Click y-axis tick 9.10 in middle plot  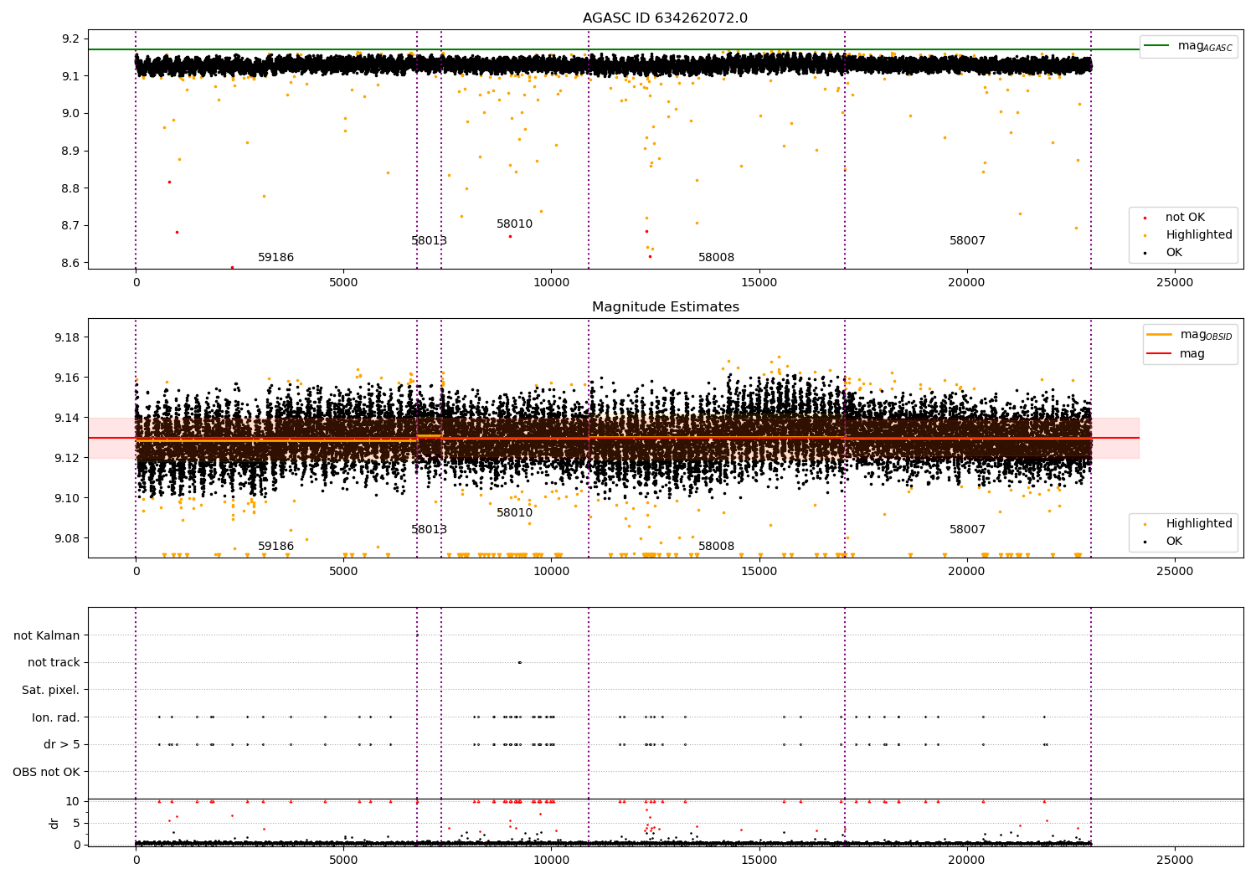(67, 498)
